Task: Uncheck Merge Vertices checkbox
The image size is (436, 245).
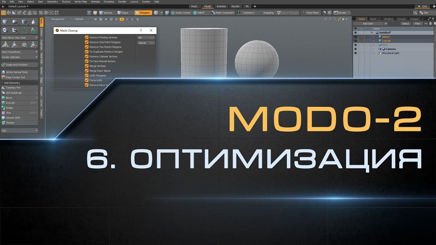Action: pos(87,66)
